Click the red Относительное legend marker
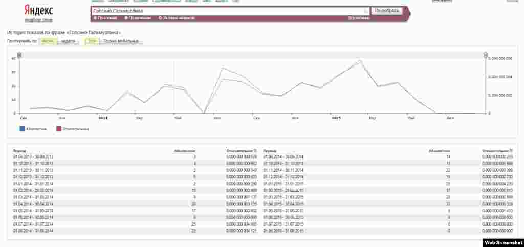 pyautogui.click(x=59, y=129)
